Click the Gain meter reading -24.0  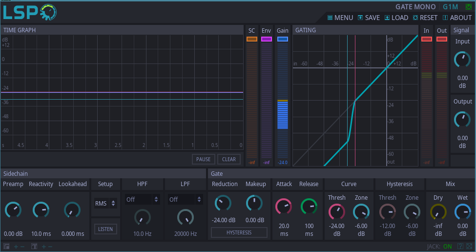[x=283, y=163]
